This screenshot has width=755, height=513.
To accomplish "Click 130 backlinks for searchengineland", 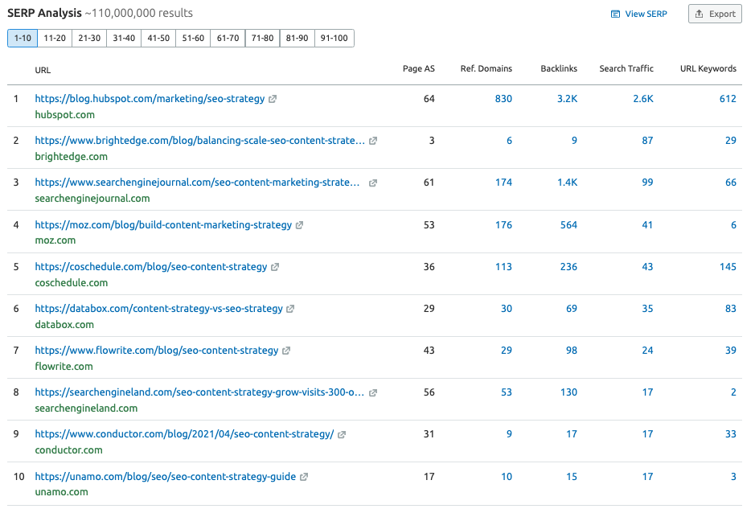I will [x=568, y=392].
